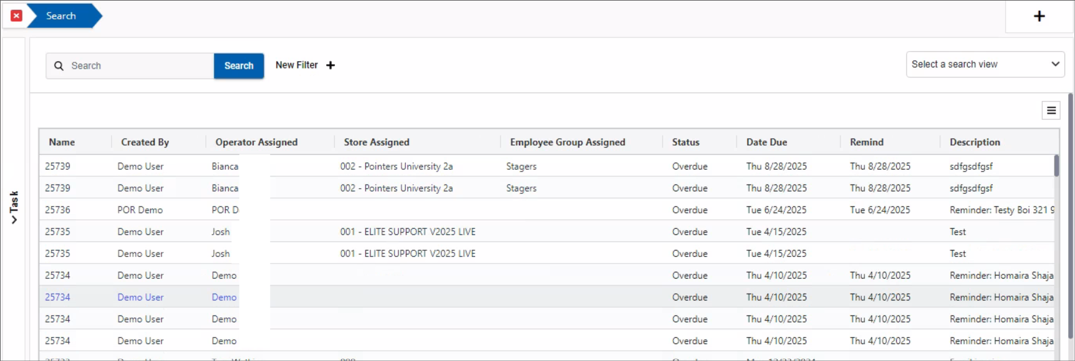Open the Select a search view dropdown
The width and height of the screenshot is (1075, 361).
point(985,64)
